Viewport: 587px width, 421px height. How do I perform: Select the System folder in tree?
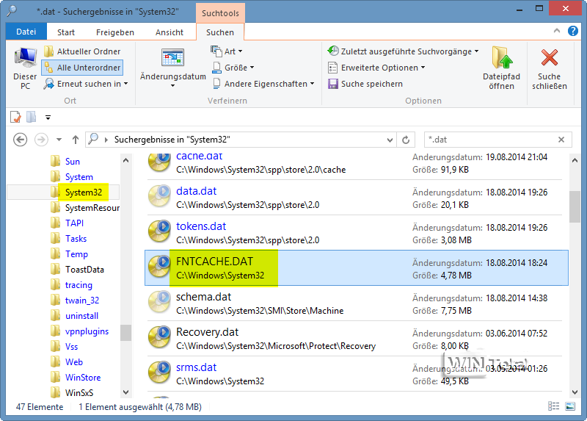79,177
